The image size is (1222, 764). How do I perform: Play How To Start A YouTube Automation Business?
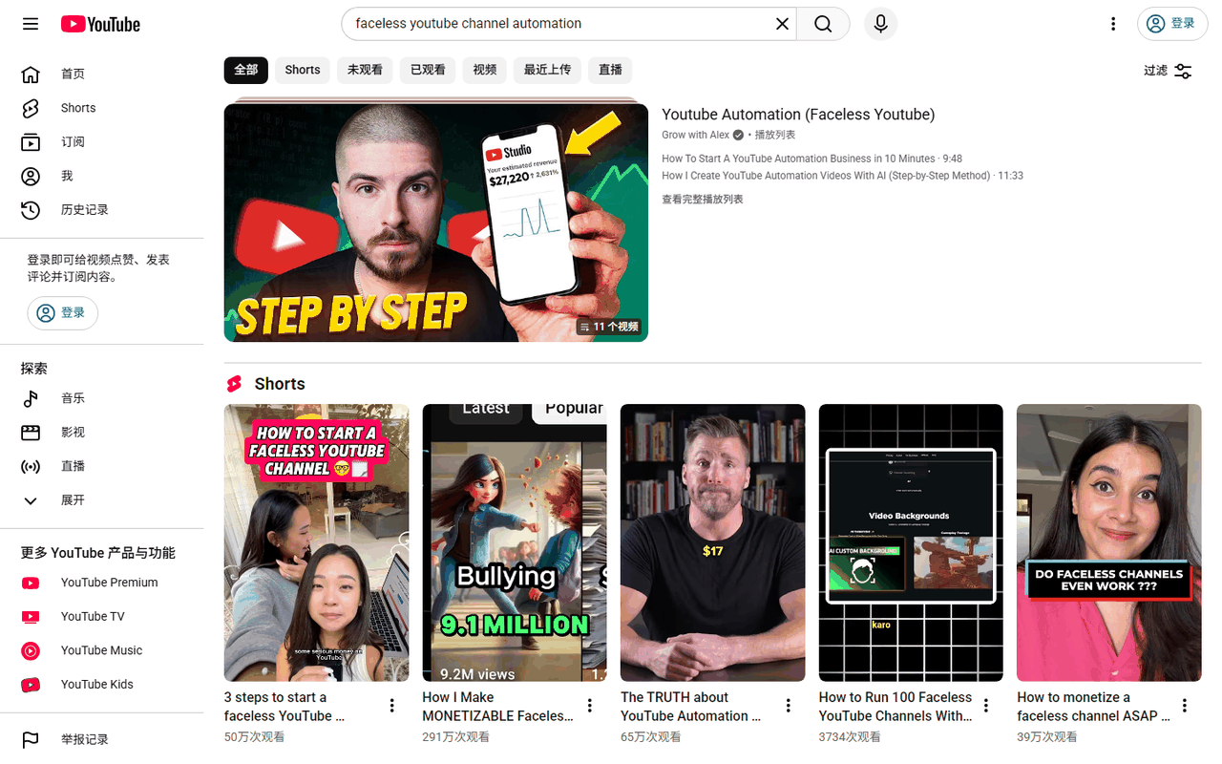coord(811,159)
